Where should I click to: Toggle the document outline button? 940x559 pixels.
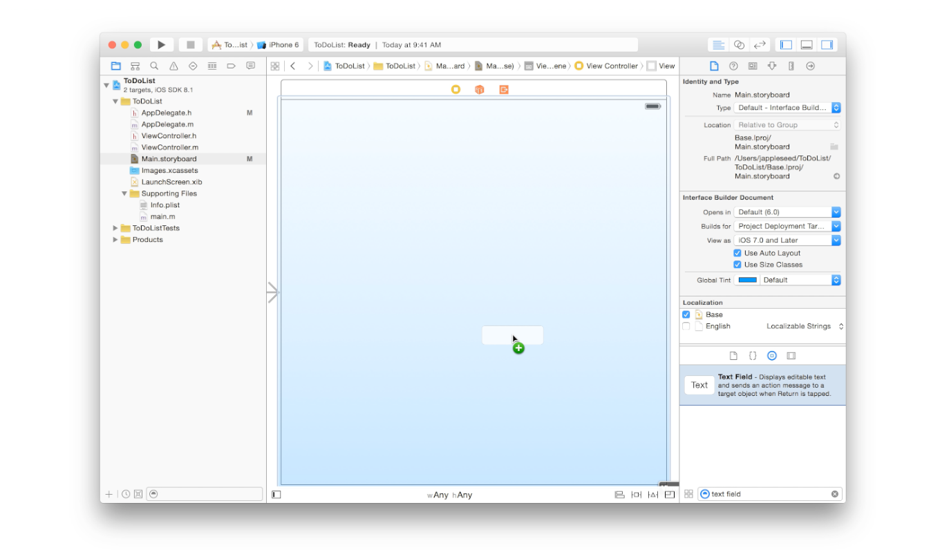click(276, 495)
